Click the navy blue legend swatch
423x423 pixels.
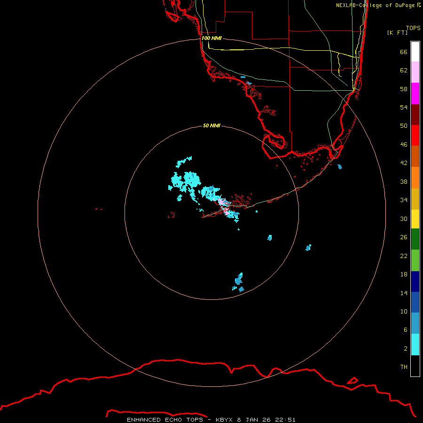[415, 282]
